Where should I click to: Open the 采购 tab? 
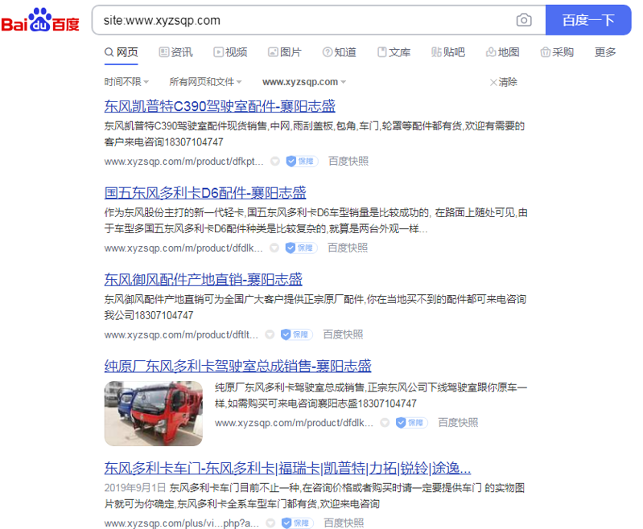(x=557, y=52)
